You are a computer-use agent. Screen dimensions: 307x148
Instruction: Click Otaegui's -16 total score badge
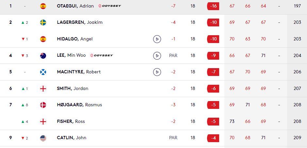coord(213,6)
